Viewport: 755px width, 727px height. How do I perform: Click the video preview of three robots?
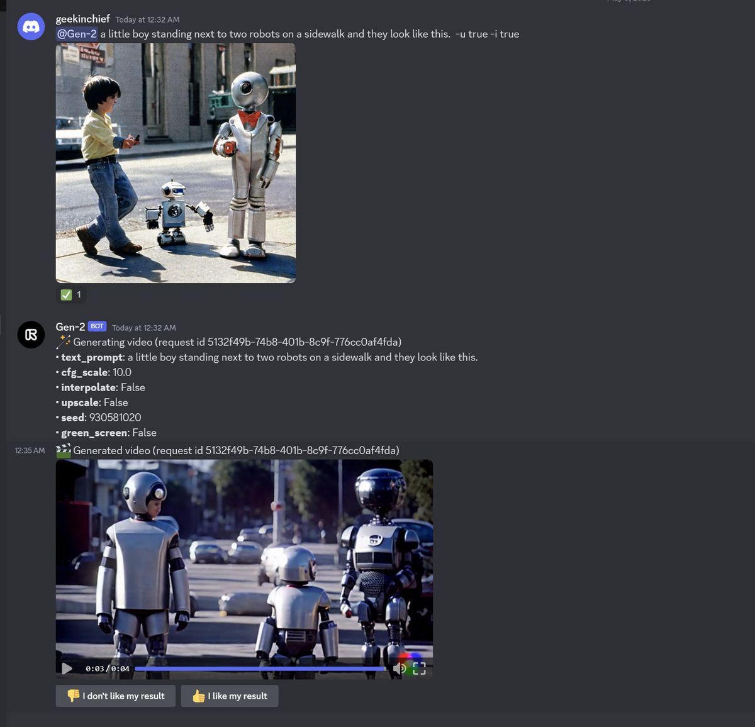click(245, 560)
